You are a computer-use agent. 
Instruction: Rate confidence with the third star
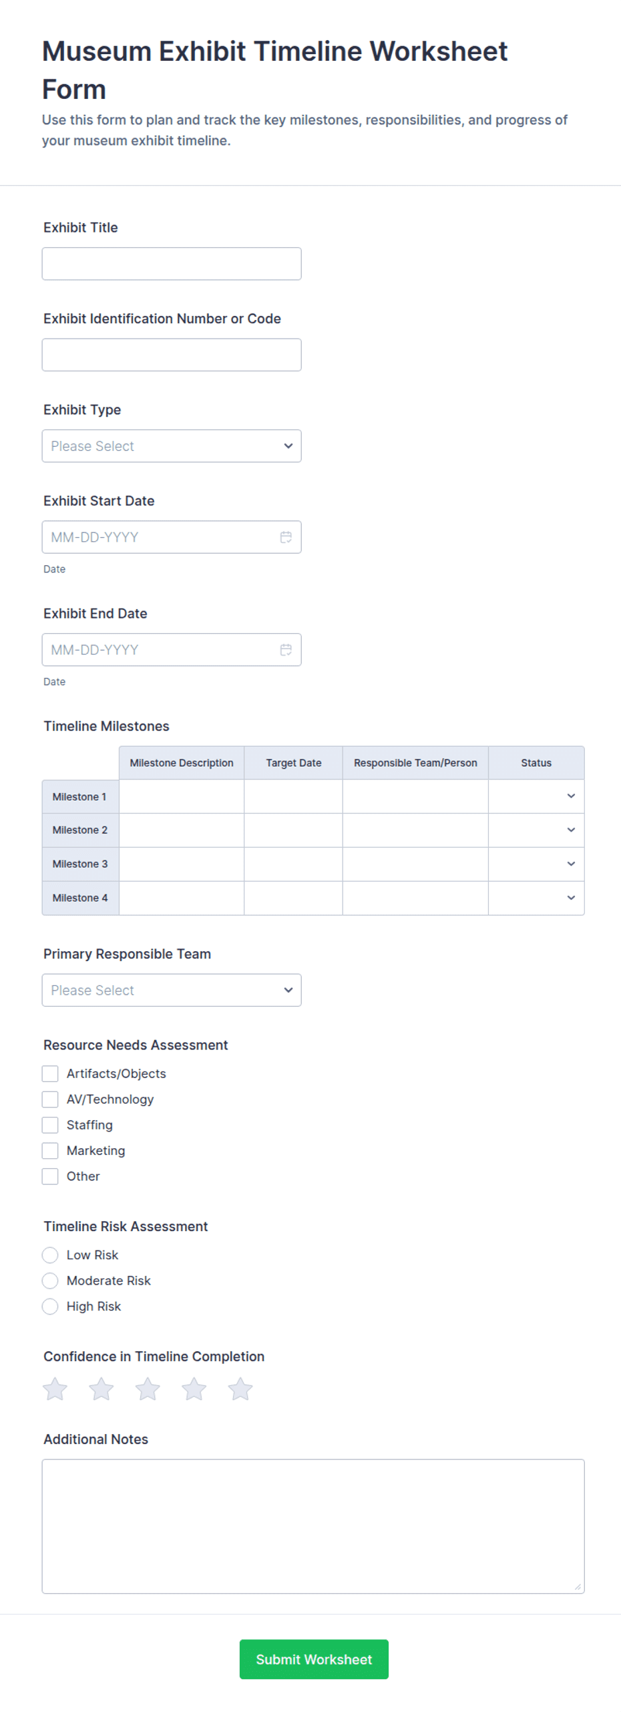(148, 1389)
